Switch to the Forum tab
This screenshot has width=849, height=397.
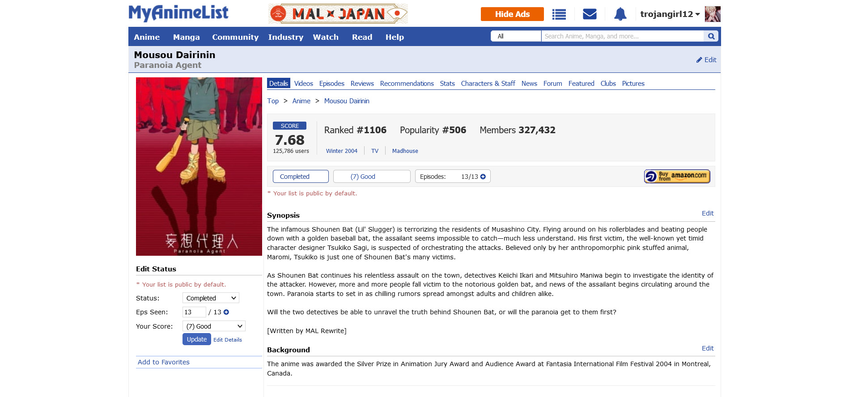point(553,84)
